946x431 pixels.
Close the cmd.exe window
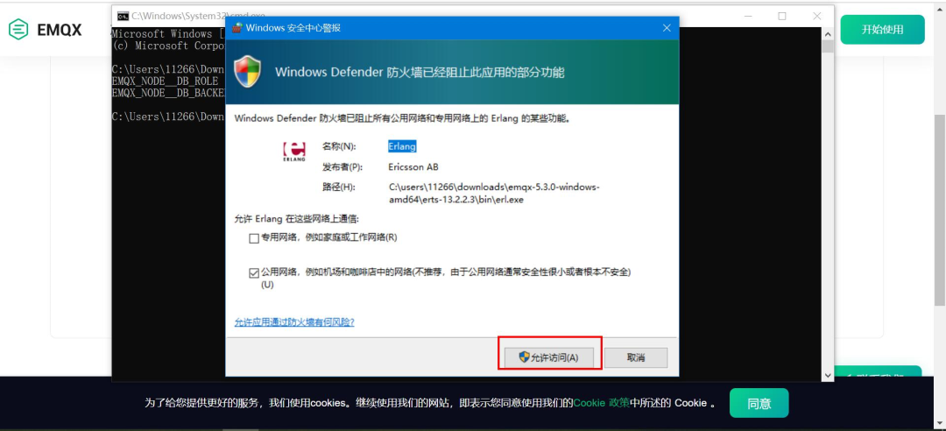pyautogui.click(x=816, y=17)
